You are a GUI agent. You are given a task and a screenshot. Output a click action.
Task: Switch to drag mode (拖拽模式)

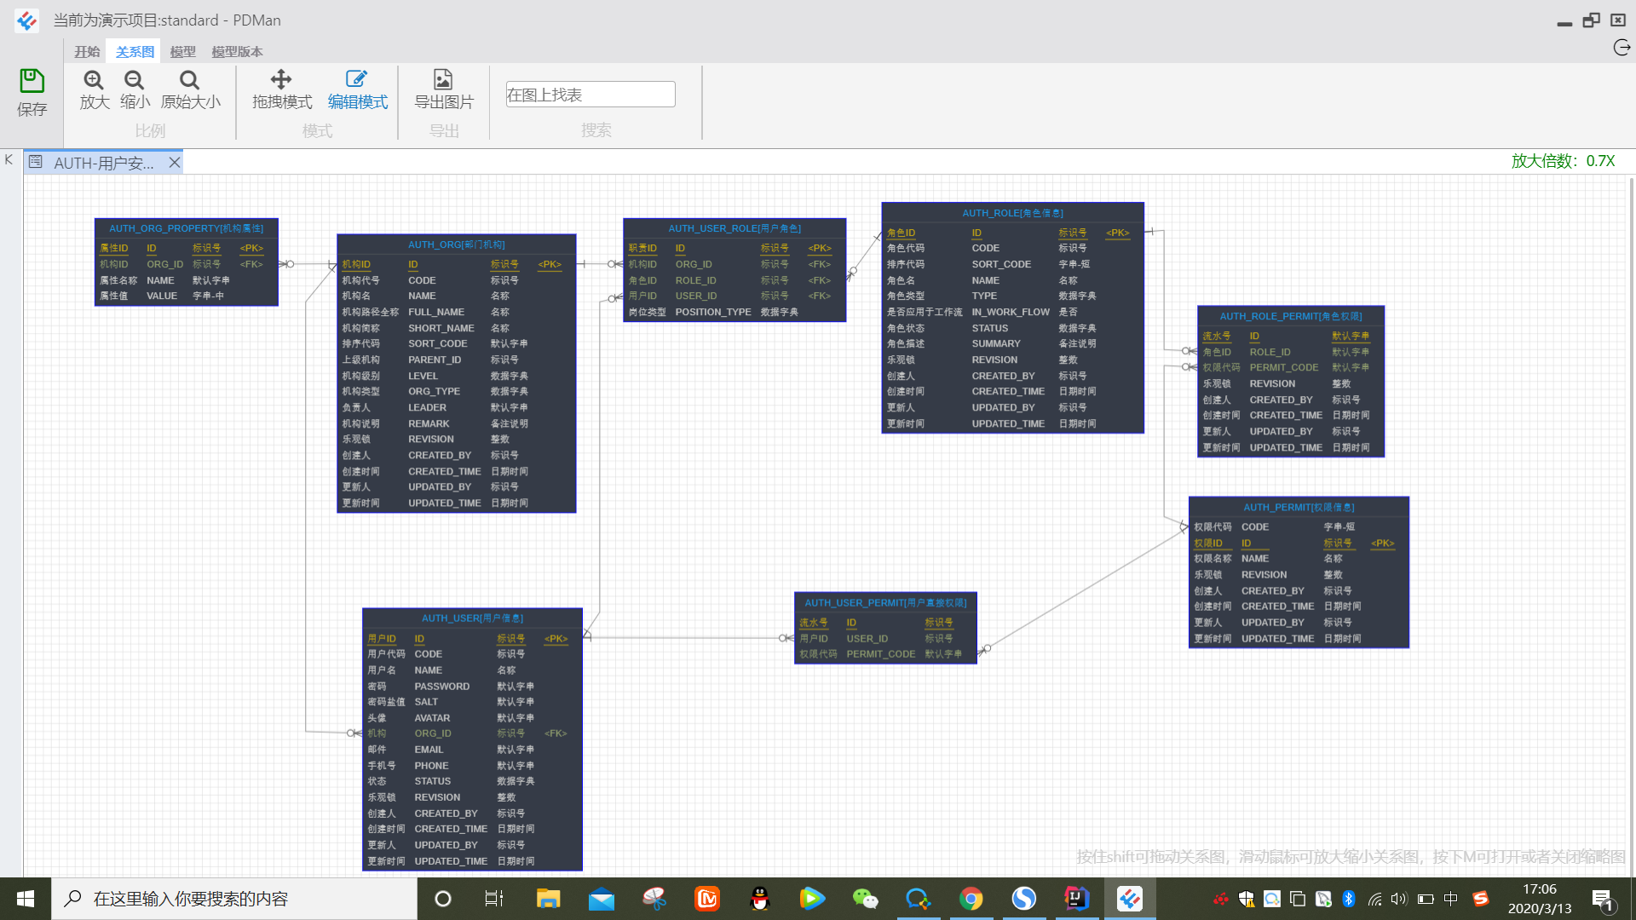point(282,89)
